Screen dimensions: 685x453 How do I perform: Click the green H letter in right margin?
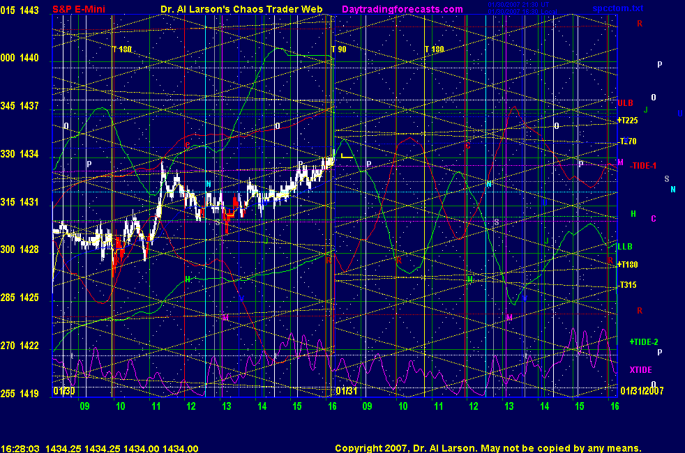coord(633,214)
